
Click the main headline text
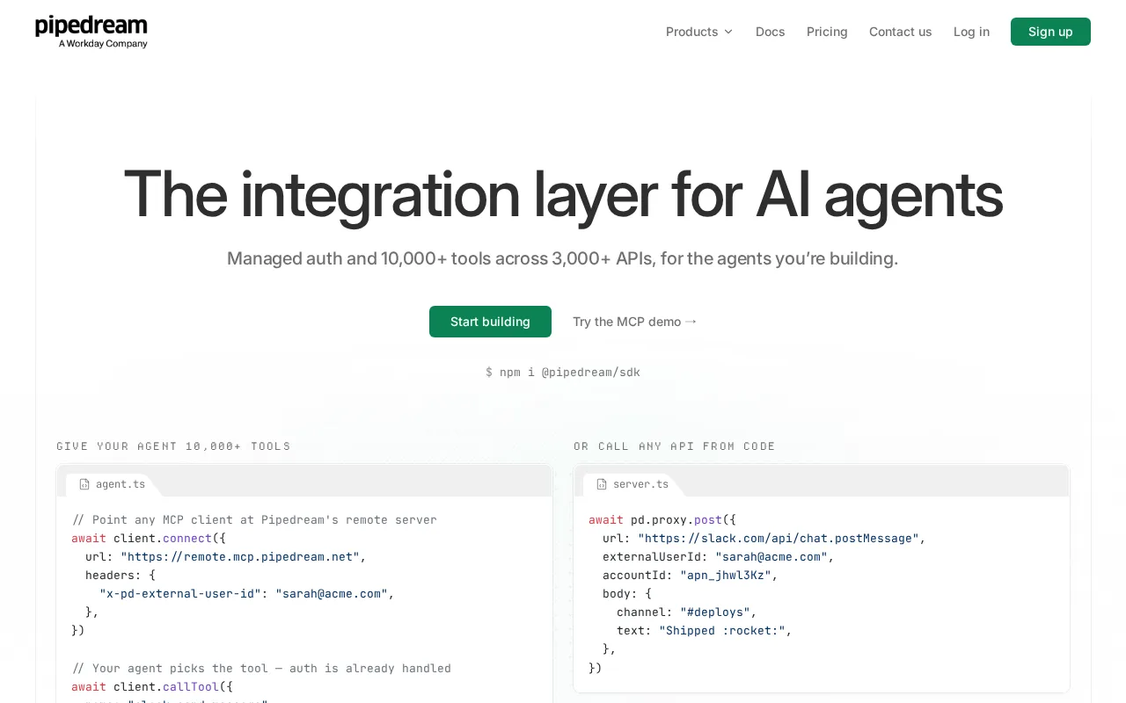[x=563, y=193]
